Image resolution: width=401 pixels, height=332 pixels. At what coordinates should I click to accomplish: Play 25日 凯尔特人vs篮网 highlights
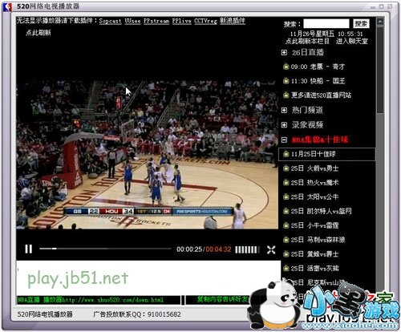(321, 211)
